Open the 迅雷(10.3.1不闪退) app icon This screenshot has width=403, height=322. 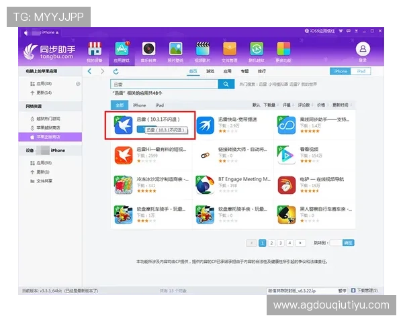point(124,125)
